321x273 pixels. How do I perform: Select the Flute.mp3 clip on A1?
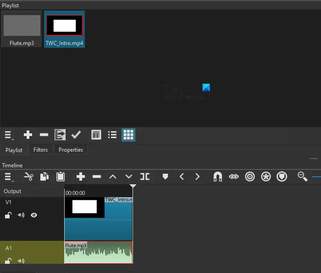[99, 252]
